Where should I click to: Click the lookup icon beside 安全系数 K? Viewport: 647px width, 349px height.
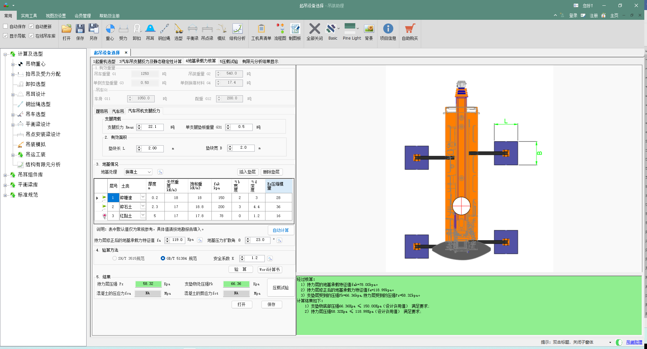click(270, 258)
